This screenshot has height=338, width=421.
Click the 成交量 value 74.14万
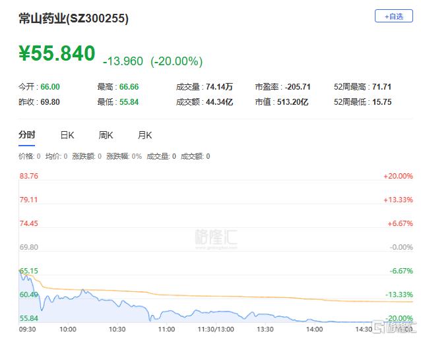[219, 87]
